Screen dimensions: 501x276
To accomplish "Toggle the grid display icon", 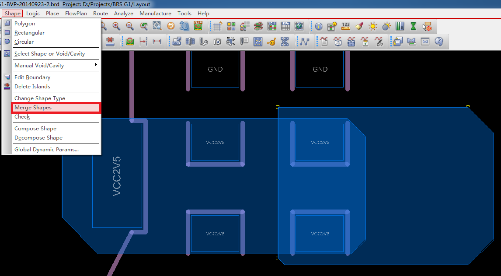I will click(217, 26).
